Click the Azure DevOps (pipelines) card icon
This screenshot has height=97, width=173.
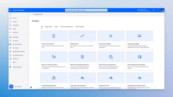point(54,78)
